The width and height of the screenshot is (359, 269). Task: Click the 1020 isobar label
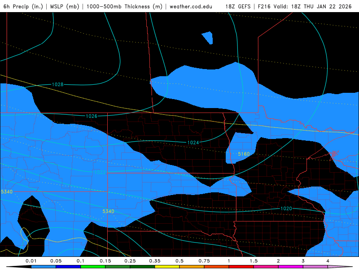pos(286,208)
